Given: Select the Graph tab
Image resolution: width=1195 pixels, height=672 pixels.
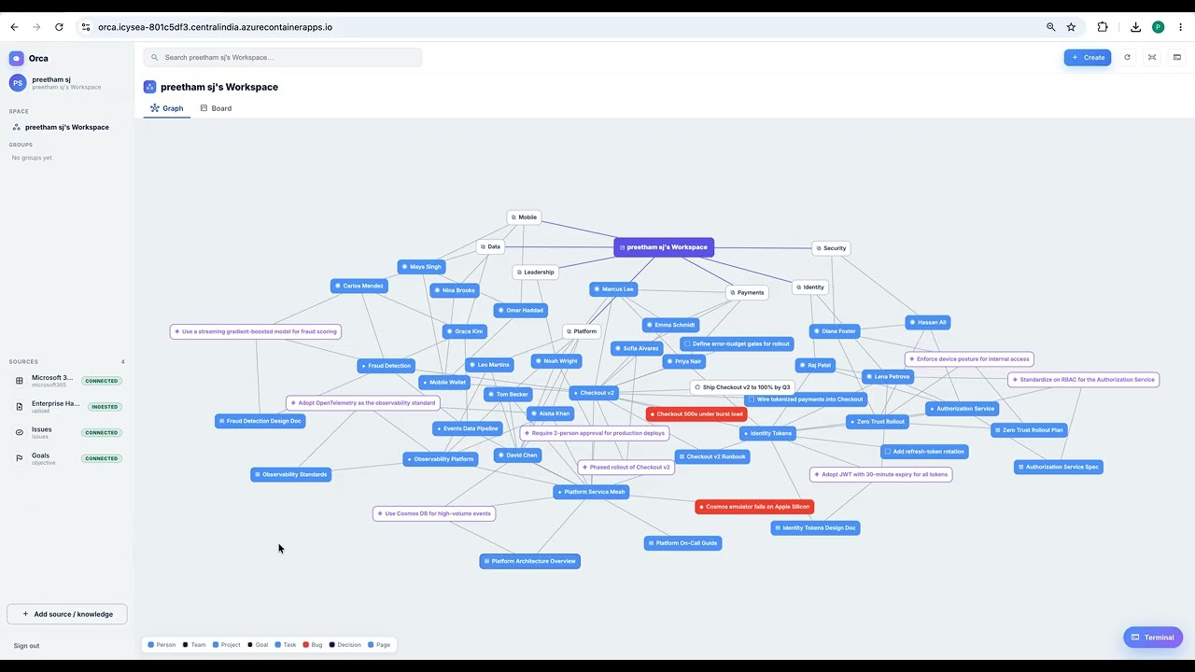Looking at the screenshot, I should pyautogui.click(x=167, y=108).
